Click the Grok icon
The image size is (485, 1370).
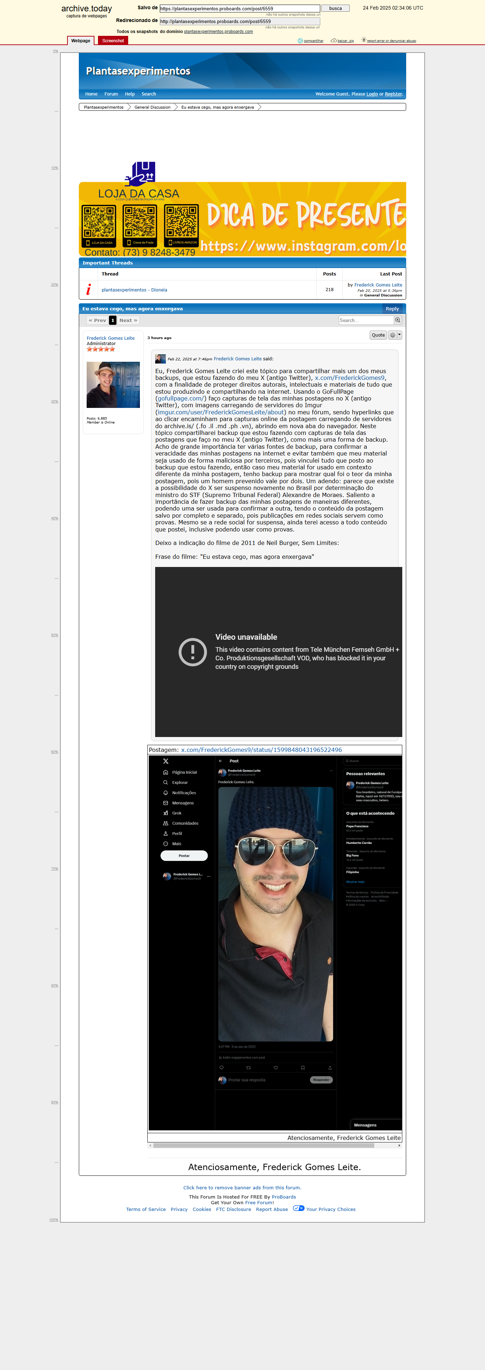click(x=165, y=813)
